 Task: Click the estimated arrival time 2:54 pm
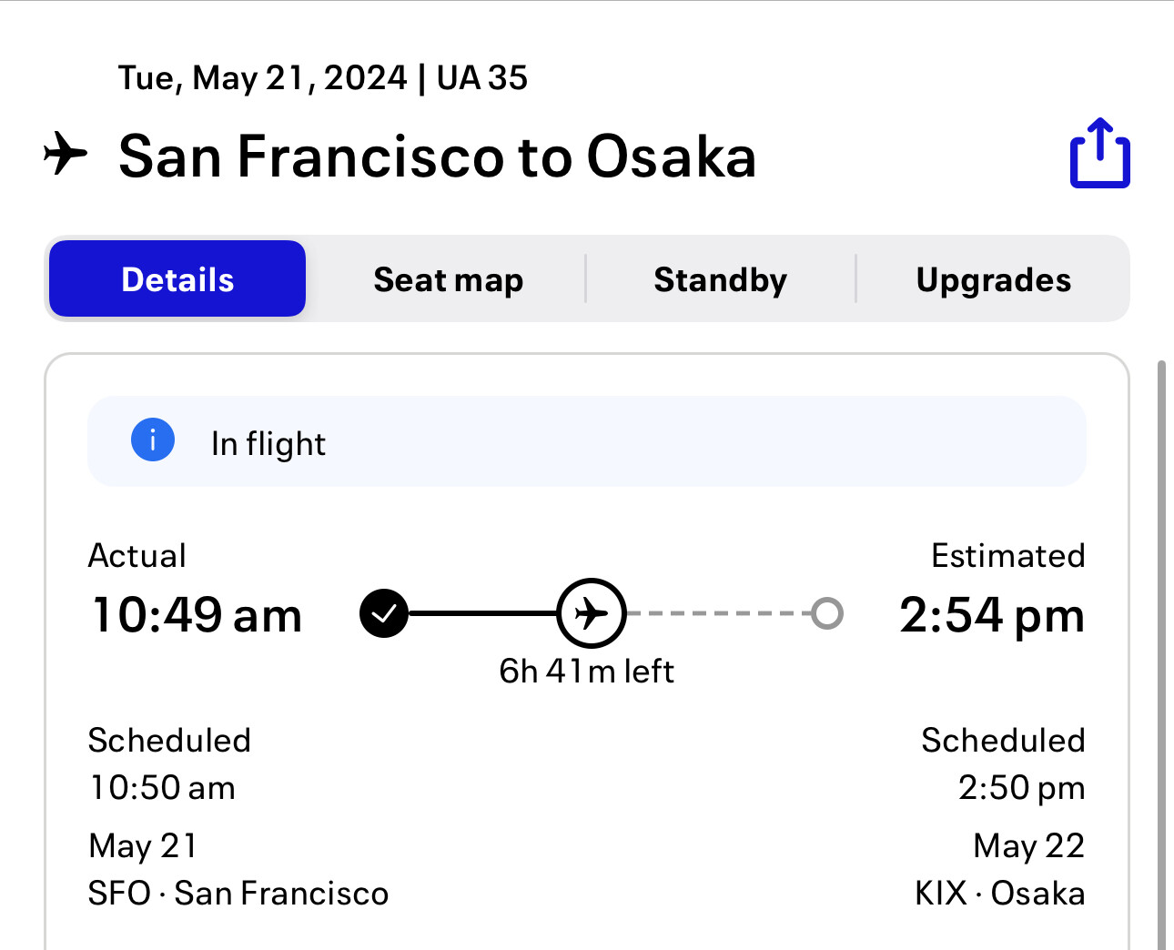[x=992, y=615]
